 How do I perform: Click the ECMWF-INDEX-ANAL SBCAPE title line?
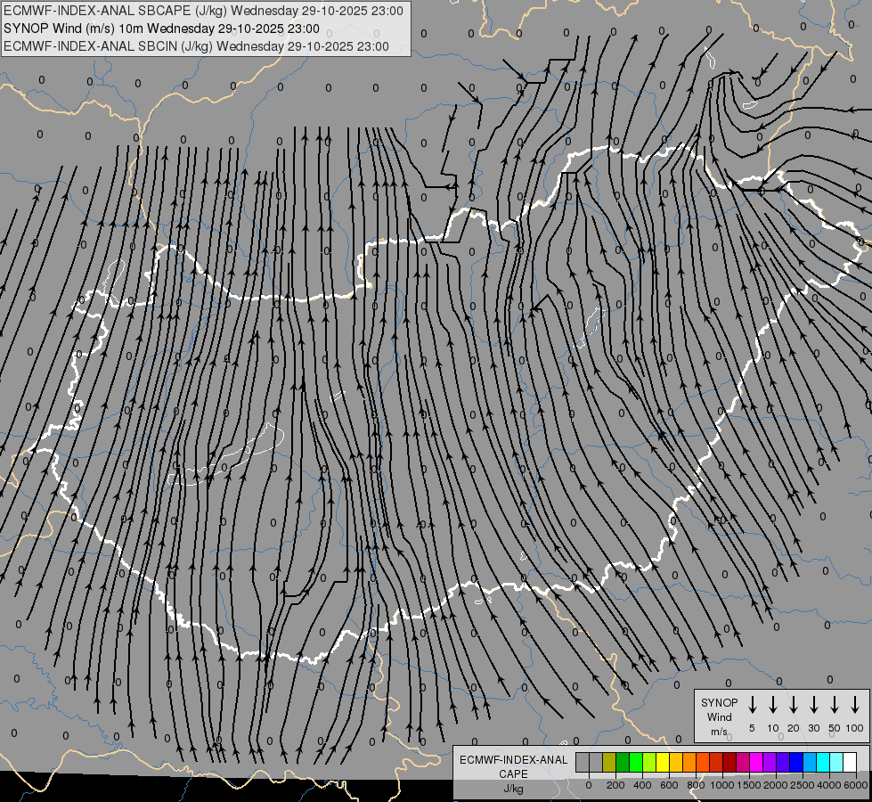(x=203, y=11)
